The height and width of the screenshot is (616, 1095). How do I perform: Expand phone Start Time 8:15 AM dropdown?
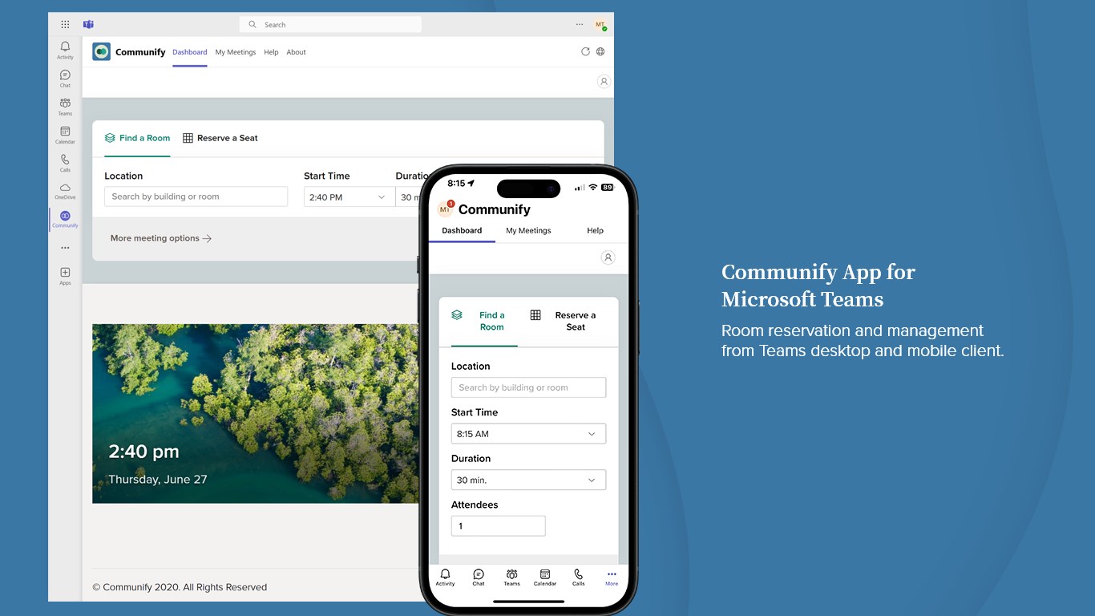click(528, 434)
